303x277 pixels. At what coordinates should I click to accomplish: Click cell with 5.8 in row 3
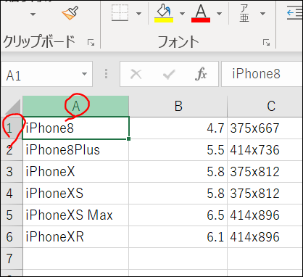(x=178, y=172)
